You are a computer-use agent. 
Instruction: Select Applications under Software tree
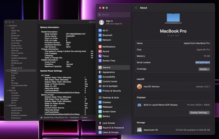[16, 110]
